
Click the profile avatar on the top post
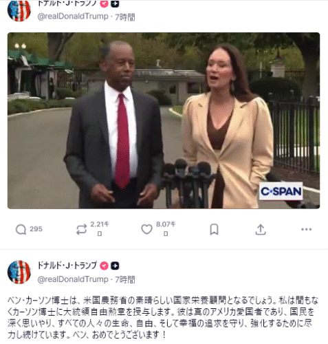pyautogui.click(x=19, y=10)
